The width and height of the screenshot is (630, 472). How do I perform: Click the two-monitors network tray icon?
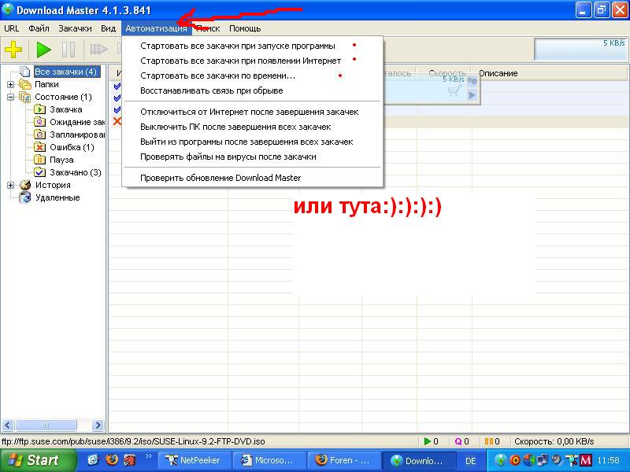coord(542,460)
